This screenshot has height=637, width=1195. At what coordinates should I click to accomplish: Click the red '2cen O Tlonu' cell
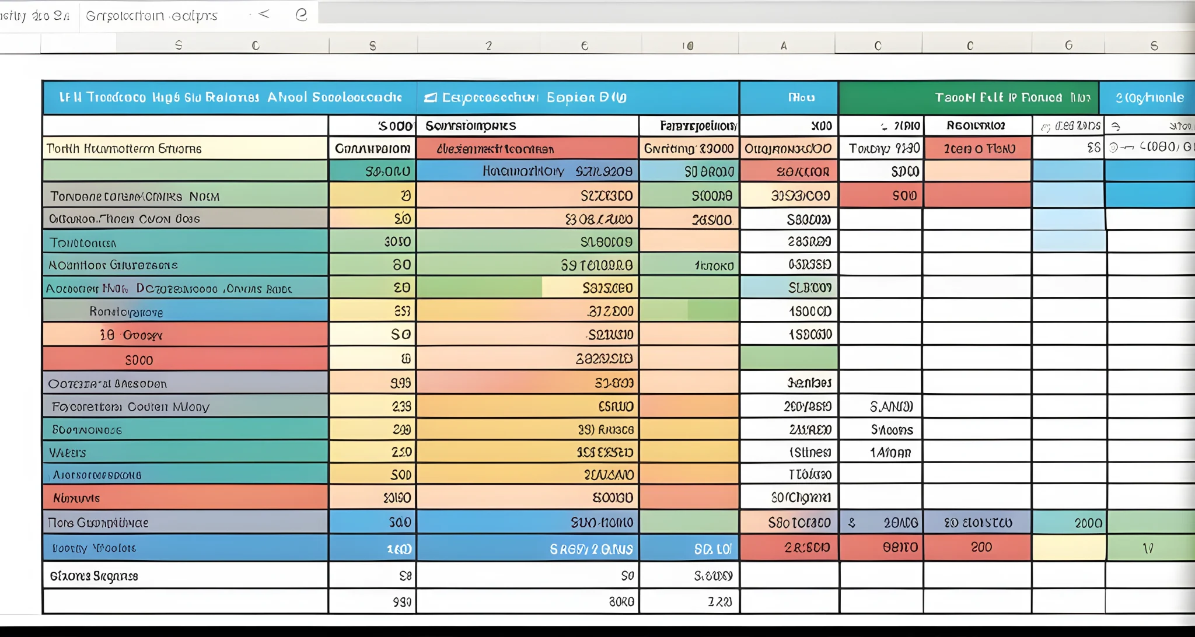[977, 149]
